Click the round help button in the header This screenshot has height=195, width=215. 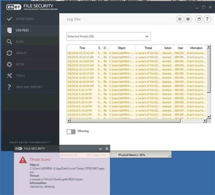coord(207,19)
